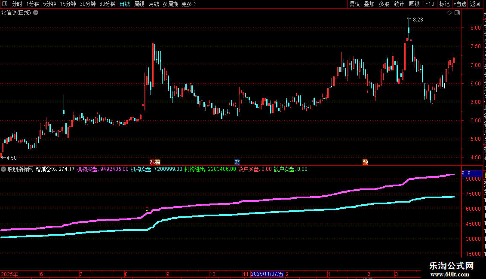Switch to 5分钟 period
Screen dimensions: 486x279
pyautogui.click(x=49, y=4)
